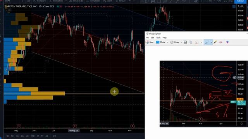Click the fullscreen mode icon top right
Viewport: 248px width, 139px height.
click(x=225, y=1)
